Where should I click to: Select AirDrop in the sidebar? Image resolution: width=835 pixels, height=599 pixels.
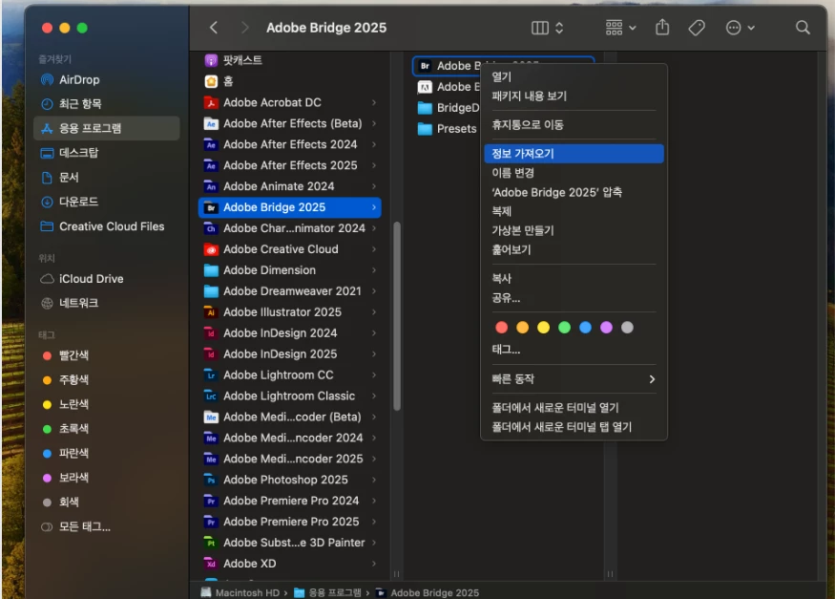[x=107, y=80]
